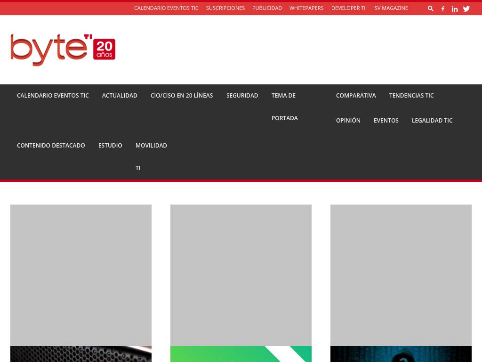Open Legalidad TIC menu item

[432, 121]
